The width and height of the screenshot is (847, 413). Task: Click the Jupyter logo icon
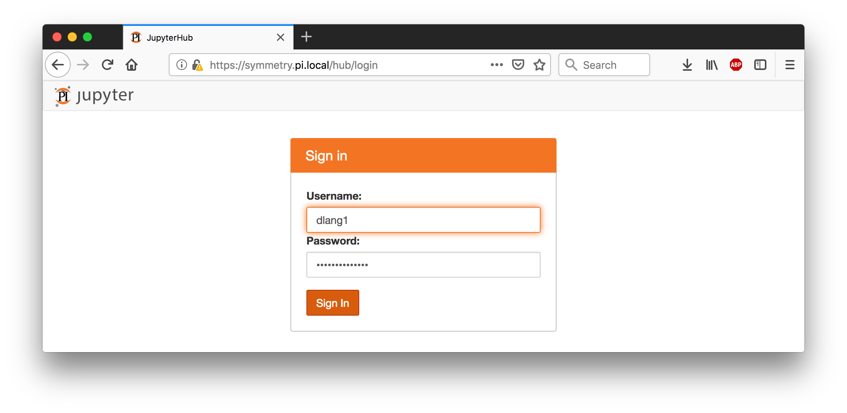click(x=63, y=96)
